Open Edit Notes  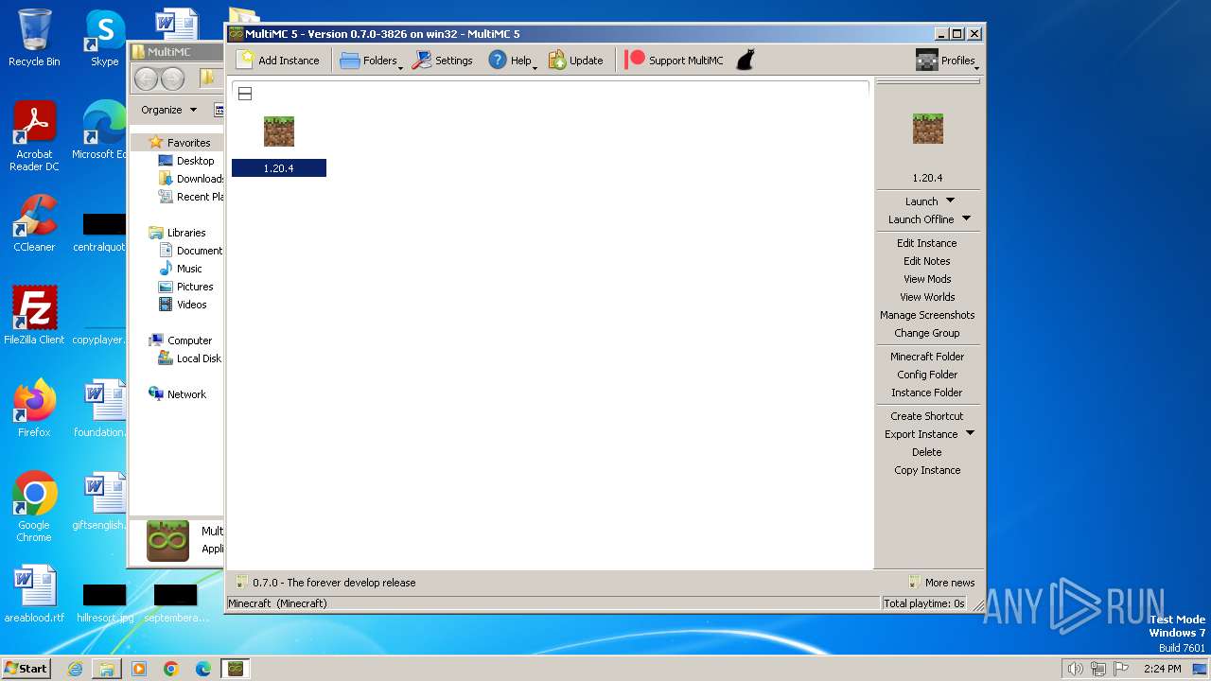click(927, 261)
